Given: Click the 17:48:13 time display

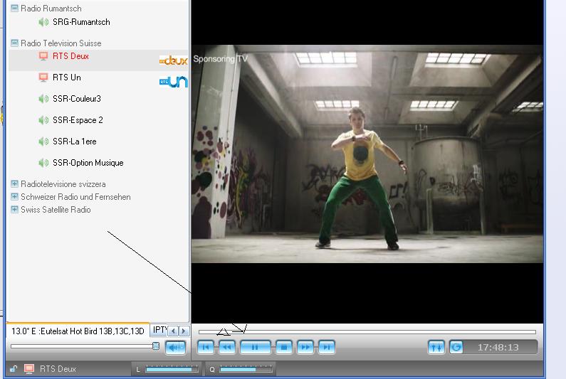Looking at the screenshot, I should 498,347.
